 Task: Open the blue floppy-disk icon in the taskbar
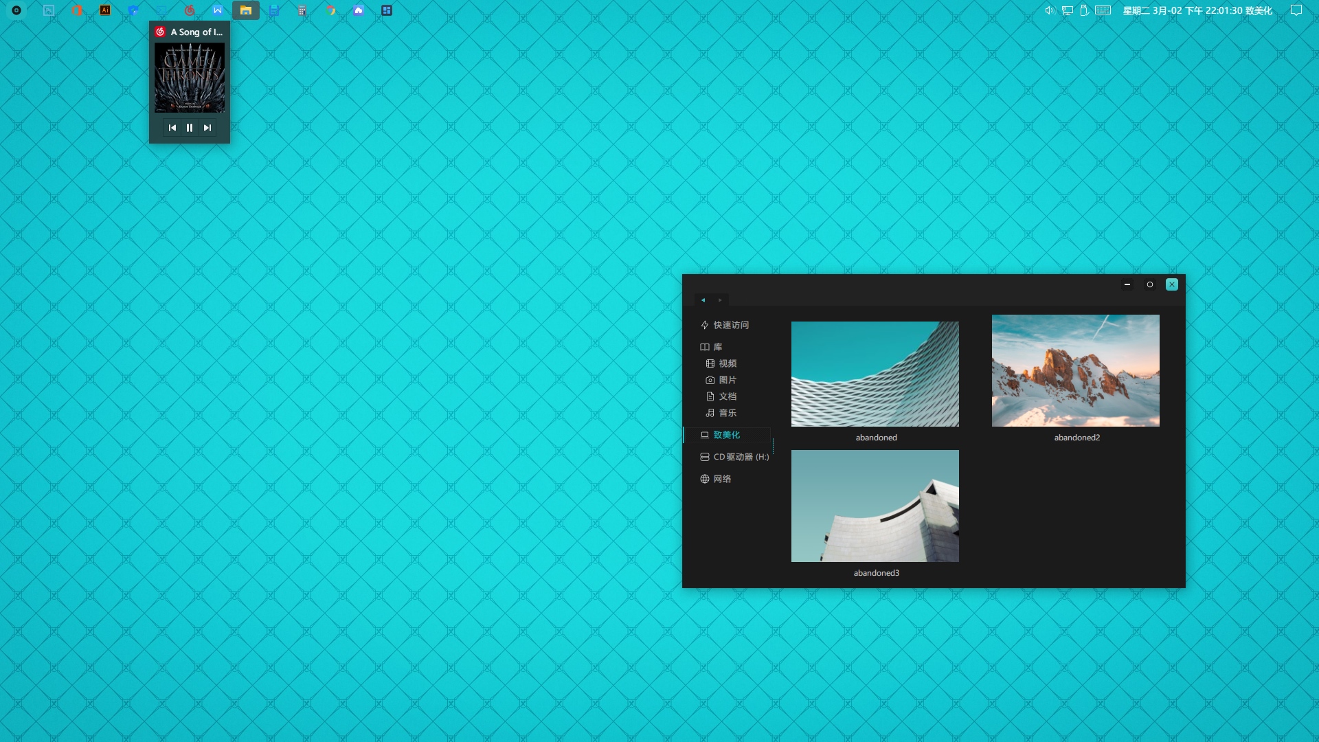tap(274, 10)
